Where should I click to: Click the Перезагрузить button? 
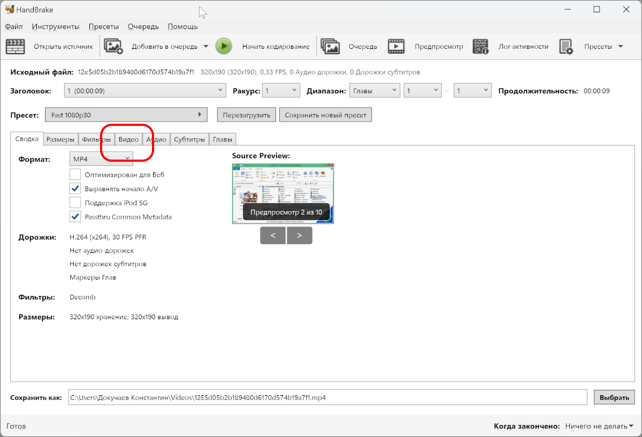[x=247, y=115]
